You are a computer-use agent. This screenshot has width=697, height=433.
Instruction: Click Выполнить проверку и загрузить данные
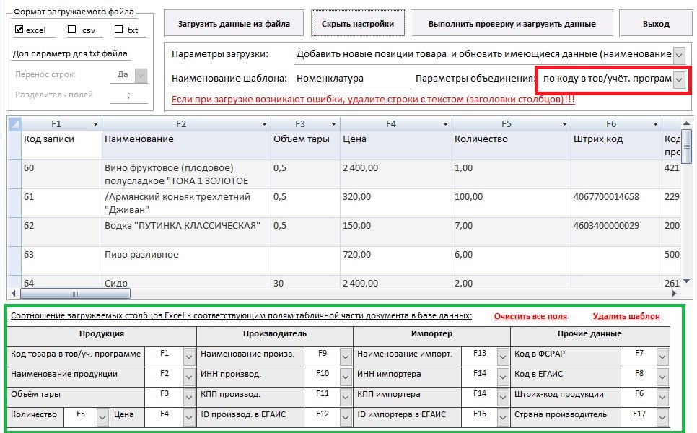[x=512, y=24]
